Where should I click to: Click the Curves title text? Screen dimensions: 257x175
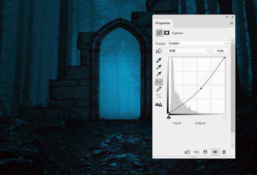(x=177, y=33)
